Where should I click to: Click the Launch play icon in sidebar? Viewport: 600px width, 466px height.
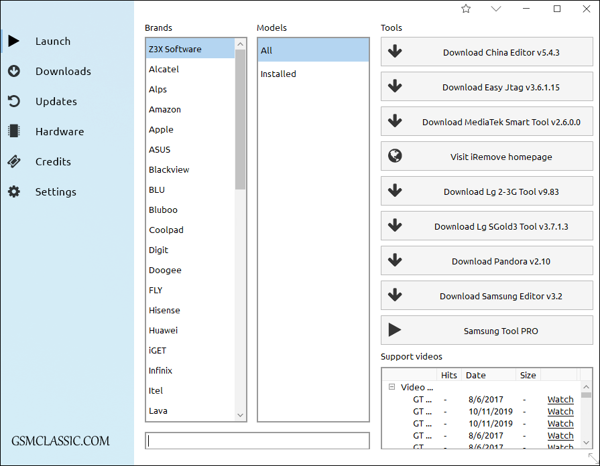point(14,41)
